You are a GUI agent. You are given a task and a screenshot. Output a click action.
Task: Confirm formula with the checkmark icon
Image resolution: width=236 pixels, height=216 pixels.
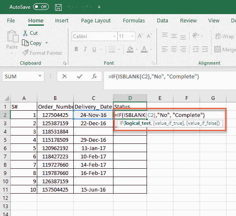pos(79,76)
